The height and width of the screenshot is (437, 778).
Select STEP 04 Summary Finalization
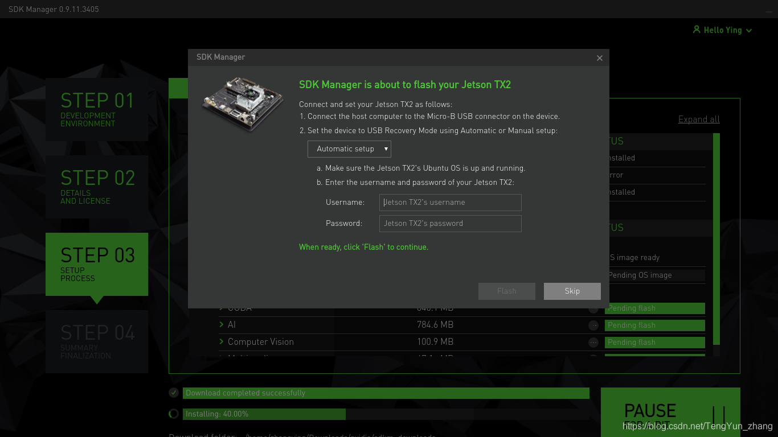point(96,341)
